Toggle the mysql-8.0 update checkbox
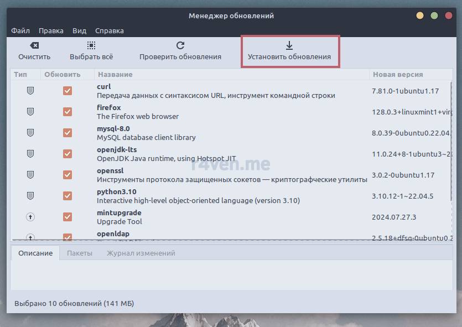Image resolution: width=462 pixels, height=327 pixels. tap(68, 133)
